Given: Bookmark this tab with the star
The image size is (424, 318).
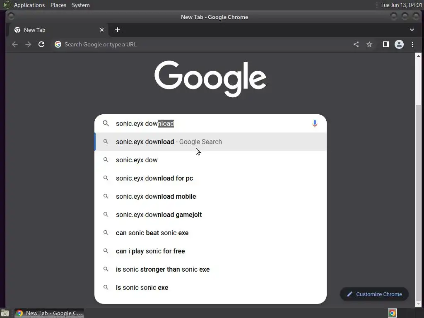Looking at the screenshot, I should pyautogui.click(x=369, y=44).
